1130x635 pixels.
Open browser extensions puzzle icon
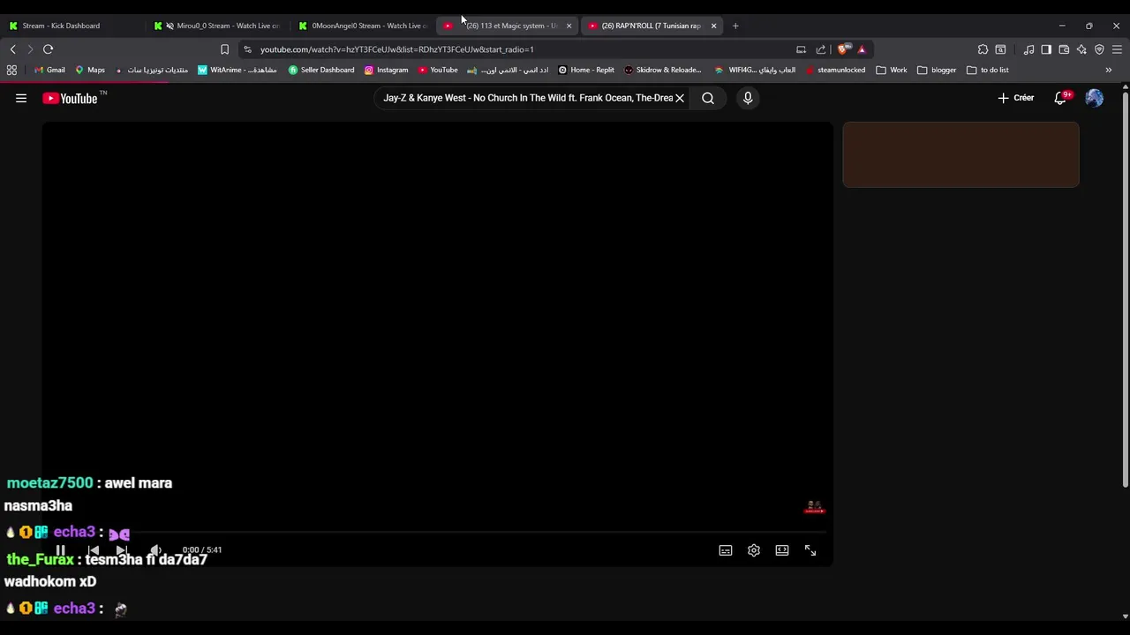pyautogui.click(x=983, y=49)
